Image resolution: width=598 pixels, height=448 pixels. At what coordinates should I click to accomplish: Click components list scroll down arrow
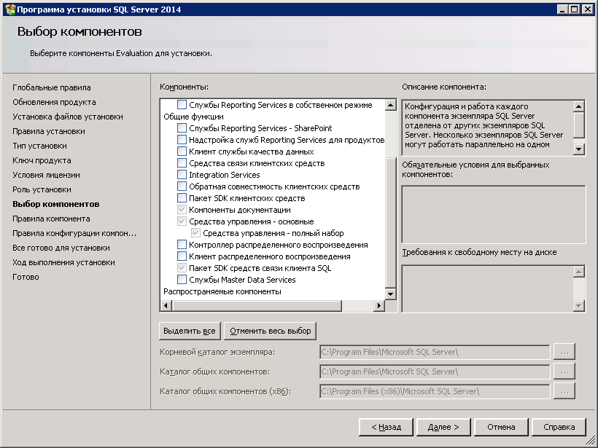tap(391, 294)
